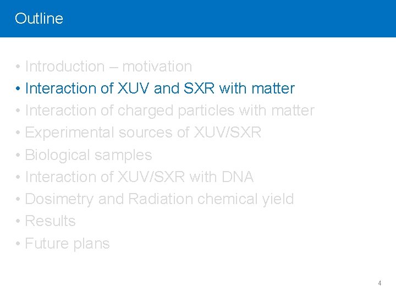Click the bullet dot before Results
The width and height of the screenshot is (396, 297).
tap(18, 222)
